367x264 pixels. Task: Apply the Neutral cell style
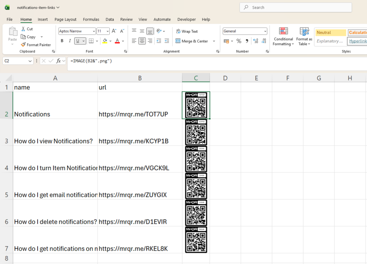click(330, 33)
